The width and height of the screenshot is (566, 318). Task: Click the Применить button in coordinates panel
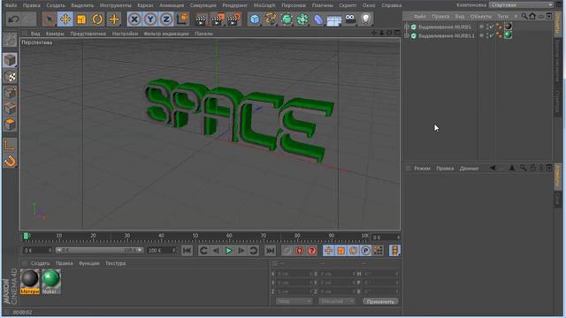(x=380, y=301)
